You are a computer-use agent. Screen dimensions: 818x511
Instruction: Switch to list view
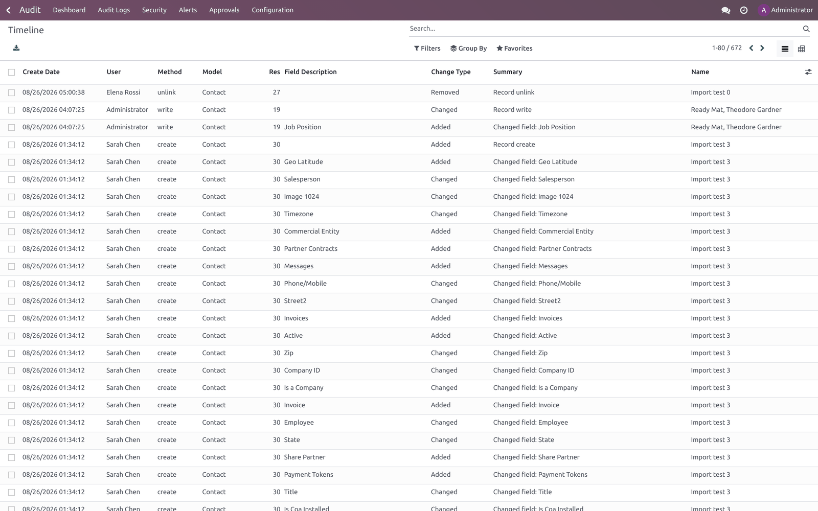click(785, 49)
